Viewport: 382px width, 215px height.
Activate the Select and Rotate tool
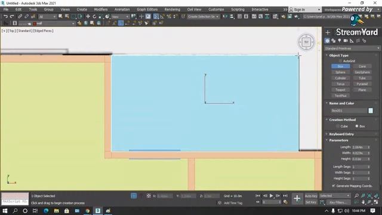pos(94,17)
